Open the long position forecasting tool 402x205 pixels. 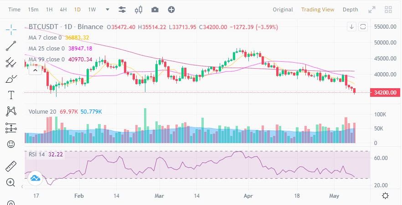[x=11, y=128]
